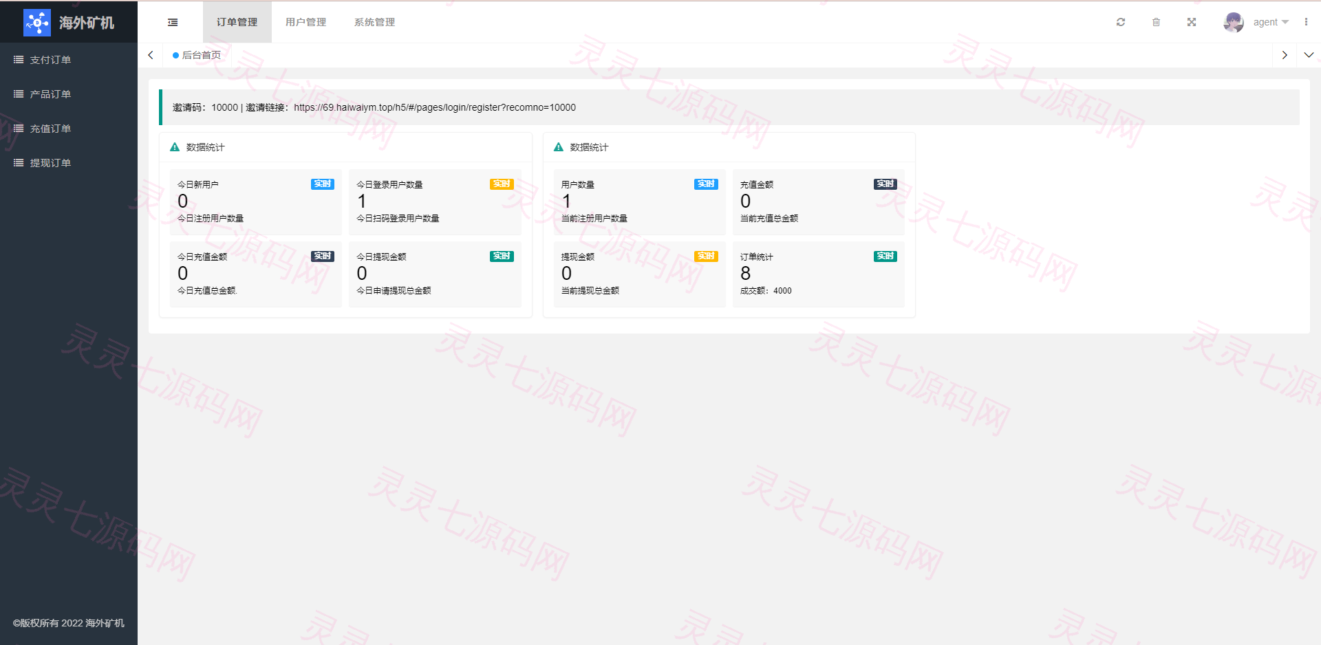The width and height of the screenshot is (1321, 645).
Task: Click the trash icon to clear cache
Action: coord(1157,22)
